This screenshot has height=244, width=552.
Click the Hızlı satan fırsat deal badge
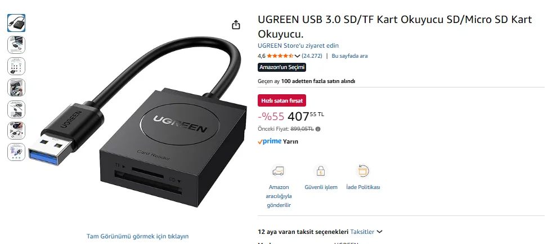coord(282,100)
